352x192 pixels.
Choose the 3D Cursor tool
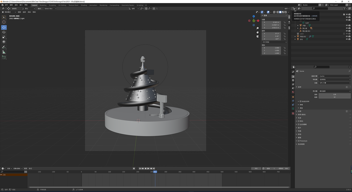(x=4, y=22)
